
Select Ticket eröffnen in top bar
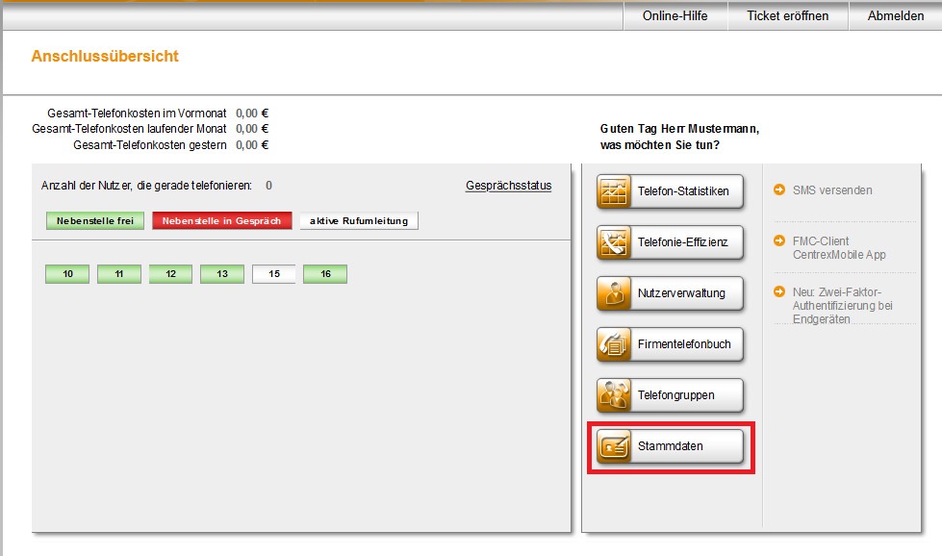[787, 15]
